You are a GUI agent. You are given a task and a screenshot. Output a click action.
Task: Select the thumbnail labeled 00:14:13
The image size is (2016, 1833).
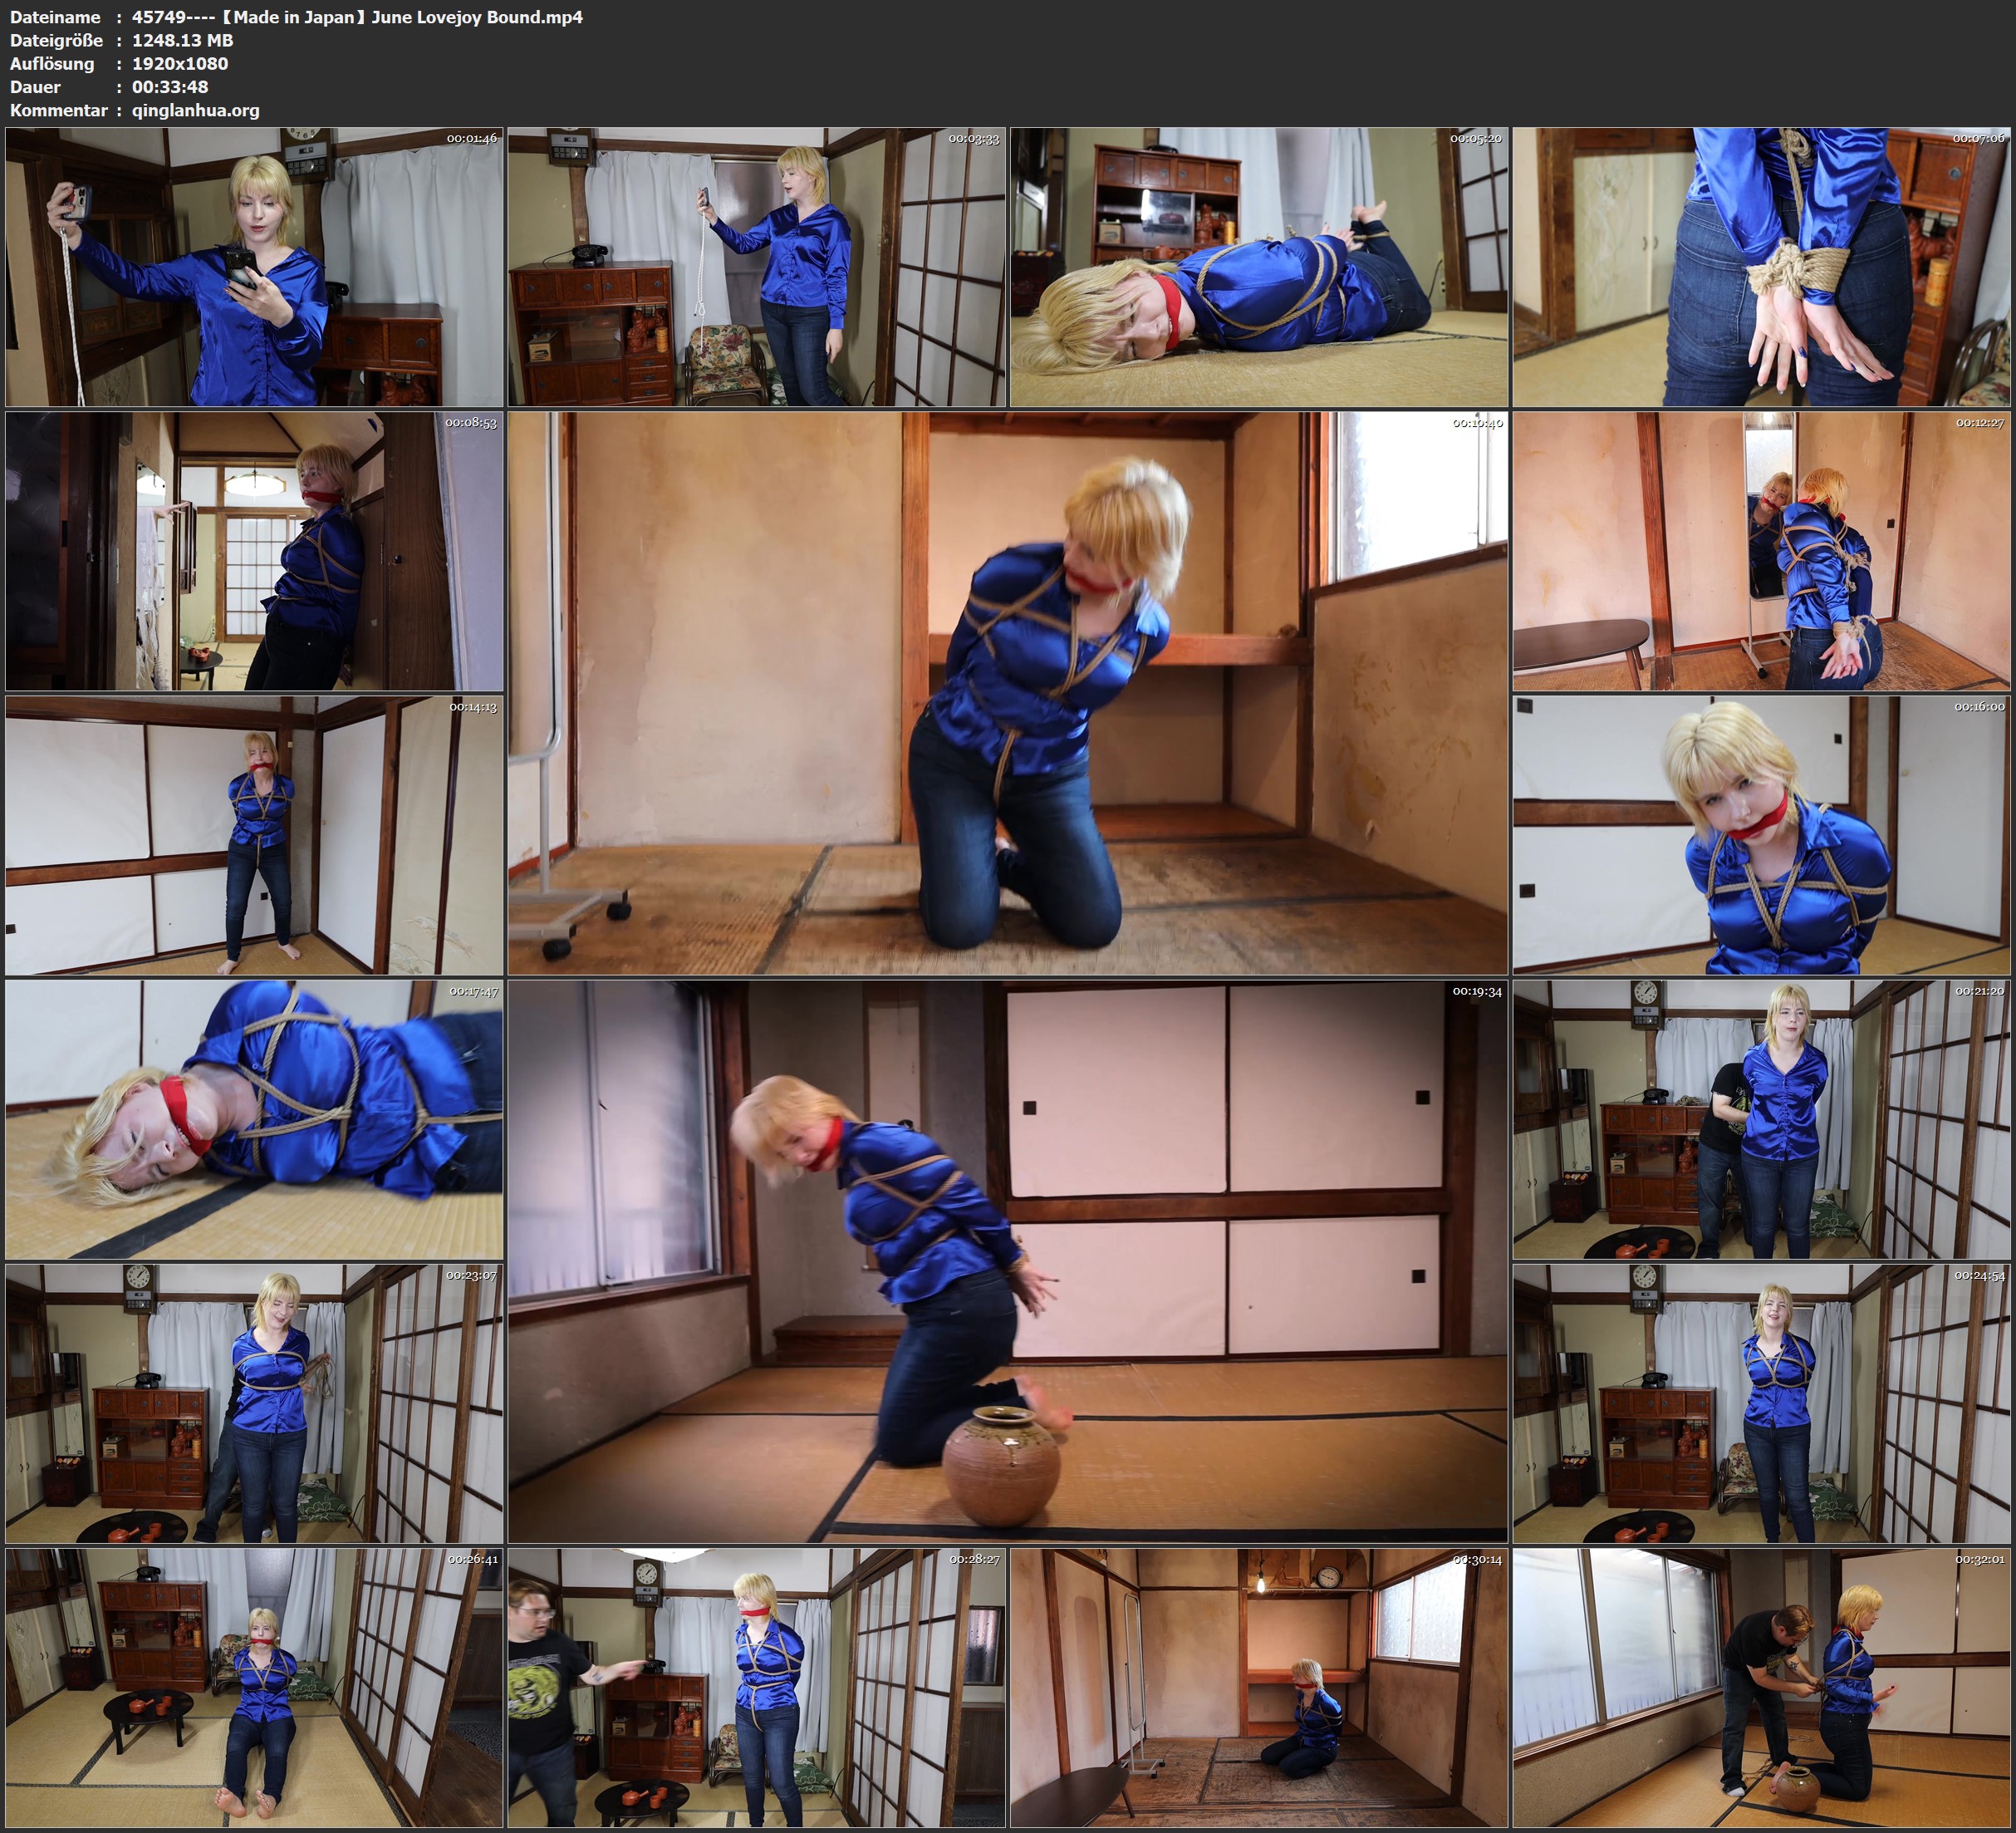[x=254, y=834]
